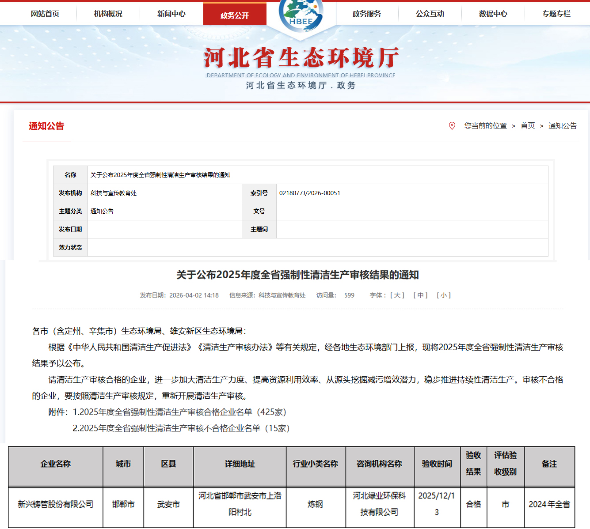Go to 新闻中心 section

tap(171, 14)
